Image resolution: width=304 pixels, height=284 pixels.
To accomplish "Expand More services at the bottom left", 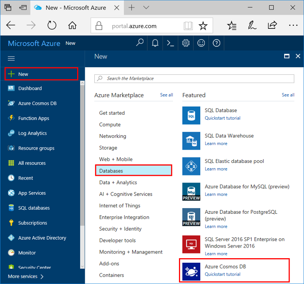I will (x=22, y=276).
